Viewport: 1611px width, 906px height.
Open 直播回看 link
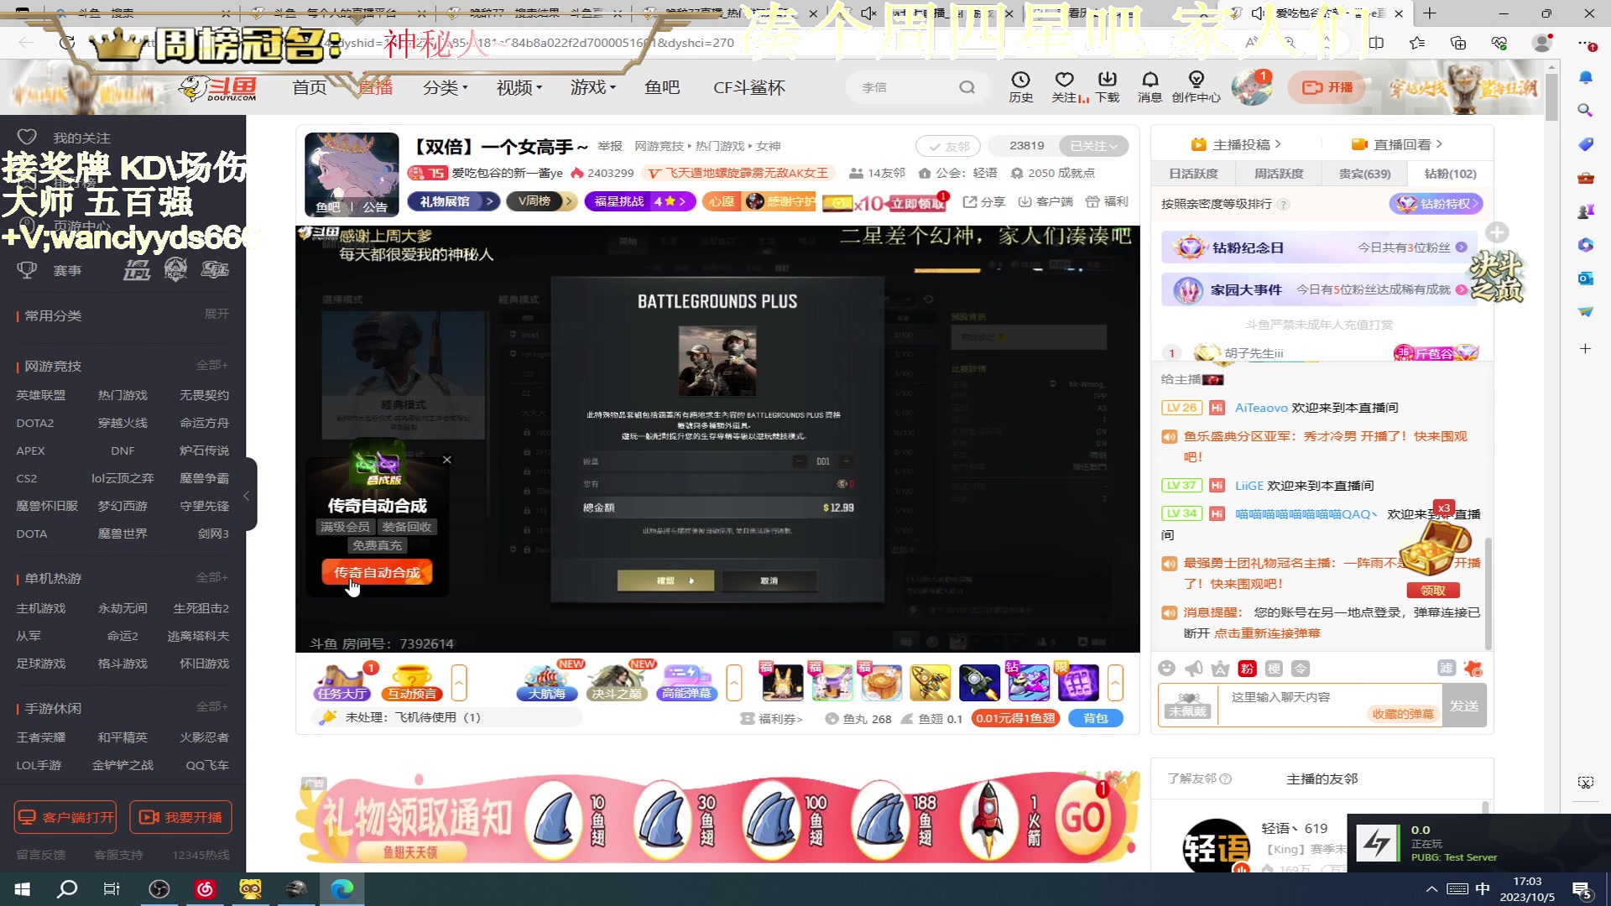coord(1397,144)
